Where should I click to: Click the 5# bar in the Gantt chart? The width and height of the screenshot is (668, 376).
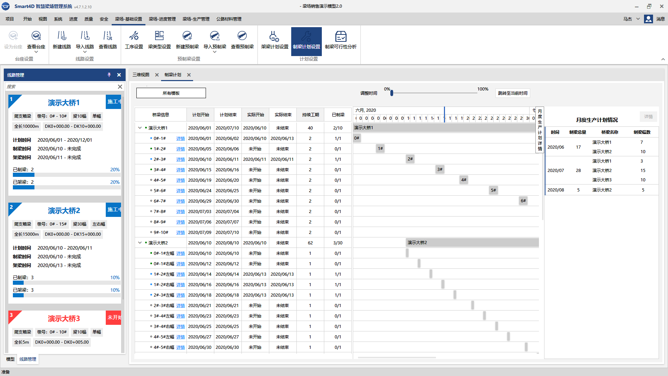[493, 190]
